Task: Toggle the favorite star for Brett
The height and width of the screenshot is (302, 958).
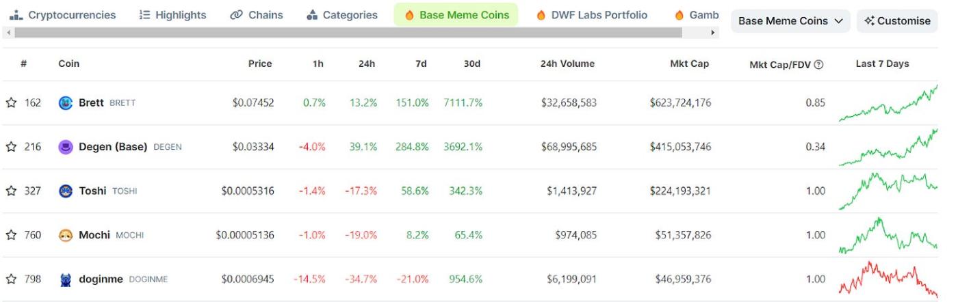Action: (11, 103)
